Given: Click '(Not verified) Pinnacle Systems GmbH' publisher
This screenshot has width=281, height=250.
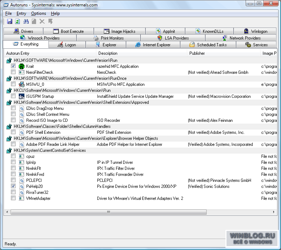Looking at the screenshot, I should [219, 180].
